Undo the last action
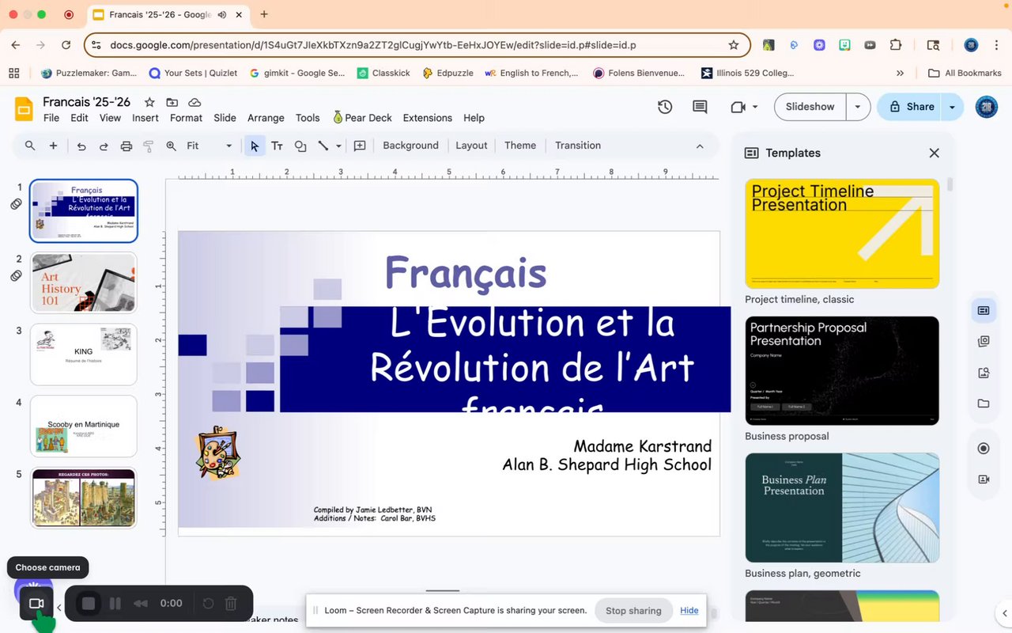The height and width of the screenshot is (633, 1012). pyautogui.click(x=81, y=146)
